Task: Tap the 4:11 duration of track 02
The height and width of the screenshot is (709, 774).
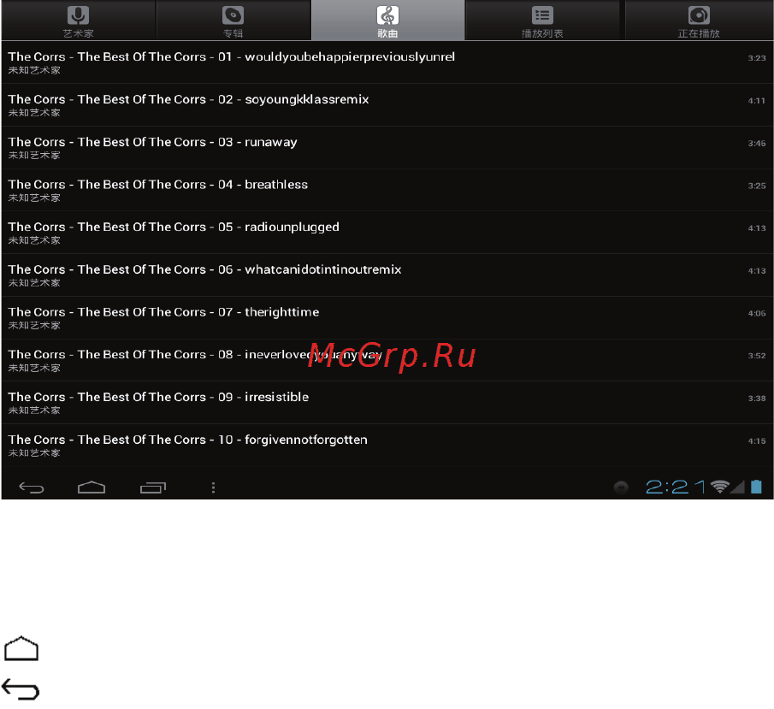Action: 757,101
